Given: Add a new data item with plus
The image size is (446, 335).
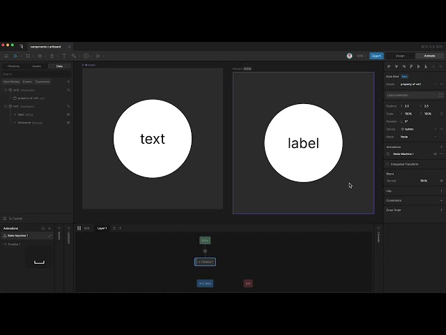Looking at the screenshot, I should click(68, 82).
